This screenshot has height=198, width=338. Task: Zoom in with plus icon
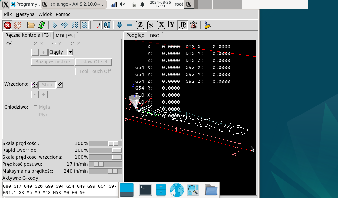(119, 25)
